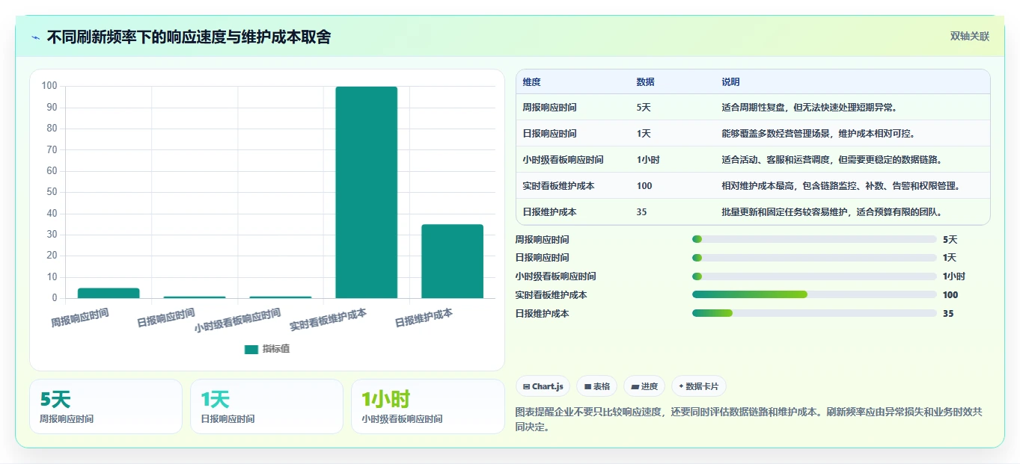Click description 能够覆盖多数经营管理场景，维护成本相对可控
This screenshot has width=1020, height=464.
click(x=818, y=134)
